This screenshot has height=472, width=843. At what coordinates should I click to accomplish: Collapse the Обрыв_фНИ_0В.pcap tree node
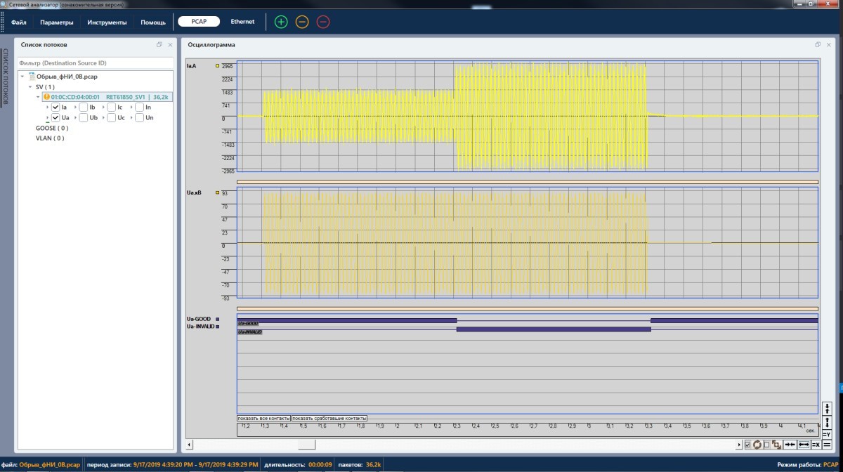[x=22, y=77]
